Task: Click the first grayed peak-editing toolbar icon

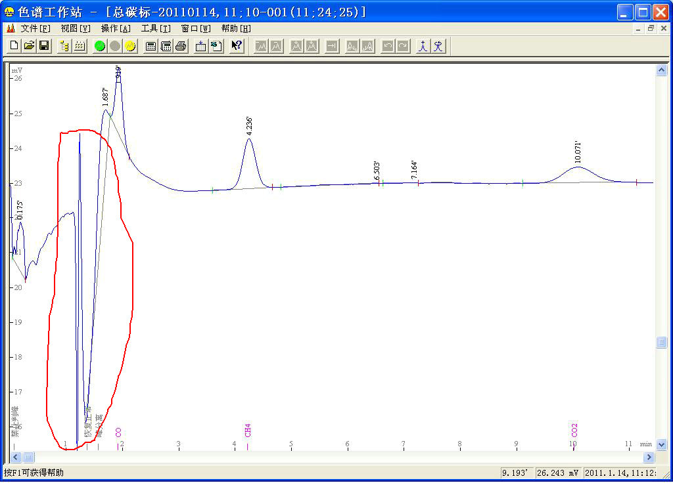Action: (x=261, y=46)
